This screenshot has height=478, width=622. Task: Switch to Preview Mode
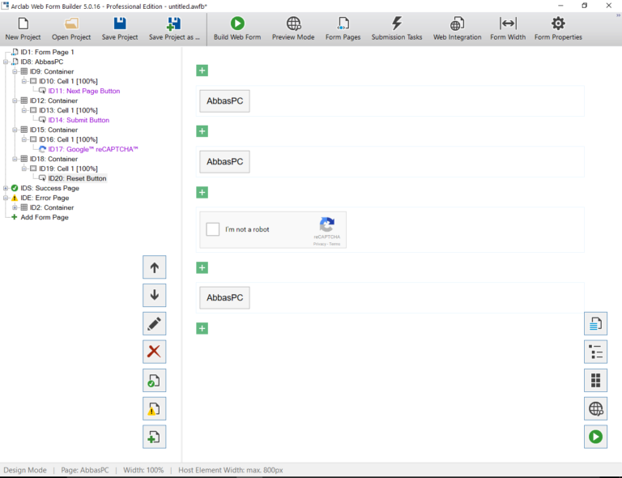click(x=293, y=29)
